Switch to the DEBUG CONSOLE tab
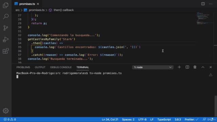Image resolution: width=217 pixels, height=122 pixels. pos(61,67)
